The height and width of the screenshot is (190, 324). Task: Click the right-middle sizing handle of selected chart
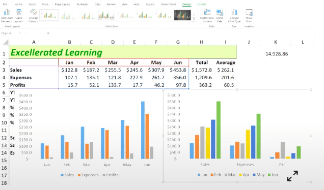[311, 136]
